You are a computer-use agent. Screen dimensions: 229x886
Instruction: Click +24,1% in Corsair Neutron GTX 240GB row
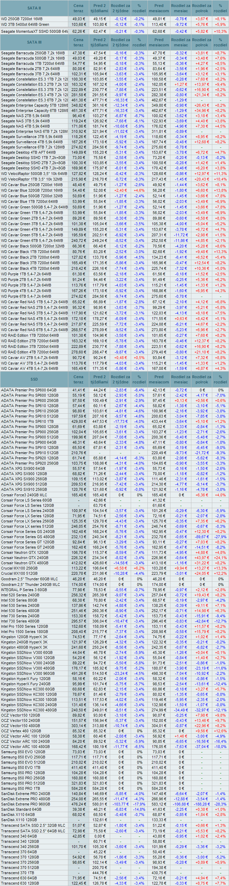[x=220, y=558]
